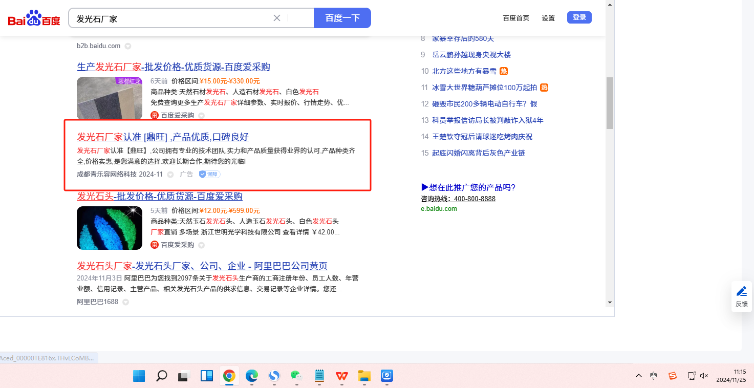Image resolution: width=754 pixels, height=388 pixels.
Task: Open 设置 in the top navigation
Action: click(548, 18)
